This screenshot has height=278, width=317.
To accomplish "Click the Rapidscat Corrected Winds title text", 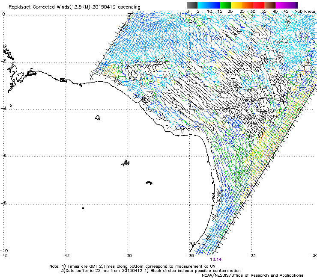I will coord(75,7).
